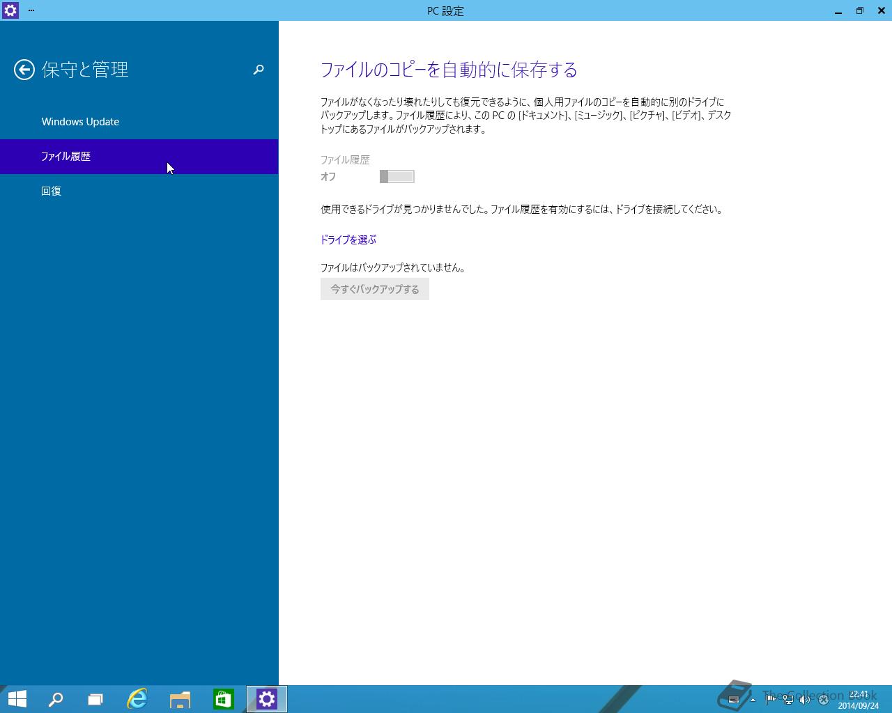Click the 保守と管理 heading
Screen dimensions: 892x713
pyautogui.click(x=85, y=70)
